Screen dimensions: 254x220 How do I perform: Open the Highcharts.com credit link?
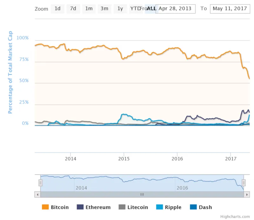tap(235, 217)
